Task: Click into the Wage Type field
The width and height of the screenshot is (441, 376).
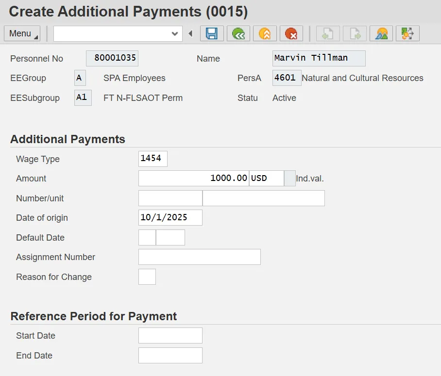Action: pos(153,159)
